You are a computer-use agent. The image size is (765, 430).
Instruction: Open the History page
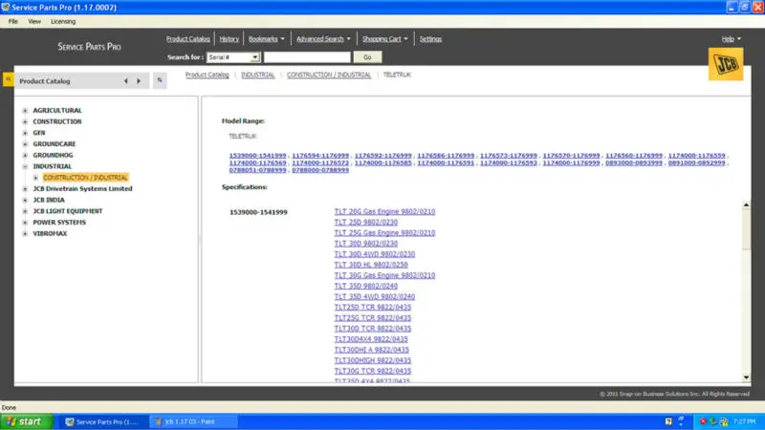(229, 39)
